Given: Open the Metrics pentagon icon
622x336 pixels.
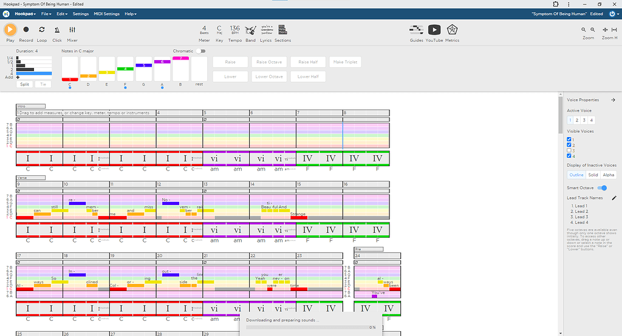Looking at the screenshot, I should (452, 29).
